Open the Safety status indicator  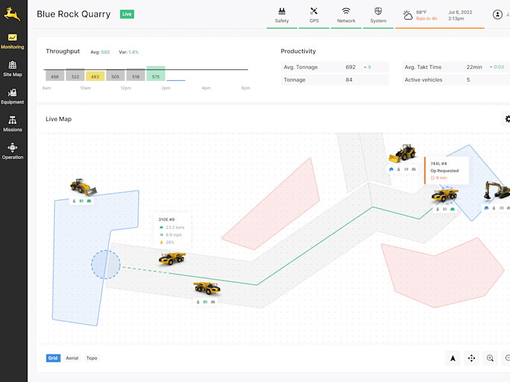tap(282, 15)
